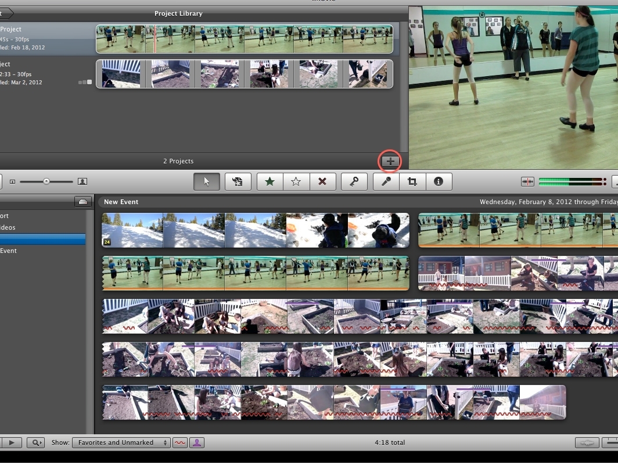Open the voiceover microphone tool
The width and height of the screenshot is (618, 464).
(386, 181)
